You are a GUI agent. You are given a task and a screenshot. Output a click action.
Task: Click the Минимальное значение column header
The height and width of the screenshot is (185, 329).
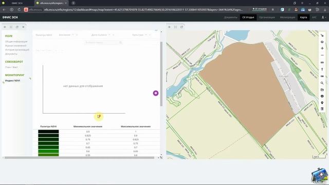point(88,126)
